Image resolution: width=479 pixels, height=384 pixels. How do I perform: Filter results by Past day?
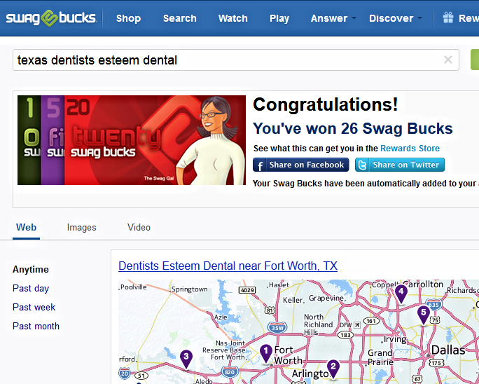(x=31, y=288)
